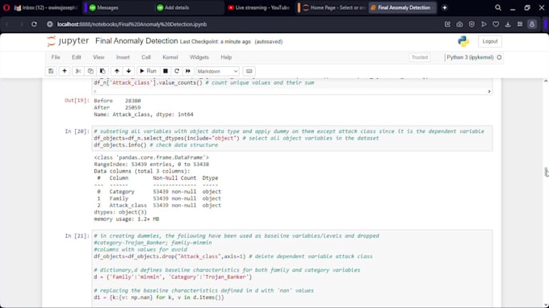Open the Insert menu
This screenshot has width=549, height=308.
point(123,57)
